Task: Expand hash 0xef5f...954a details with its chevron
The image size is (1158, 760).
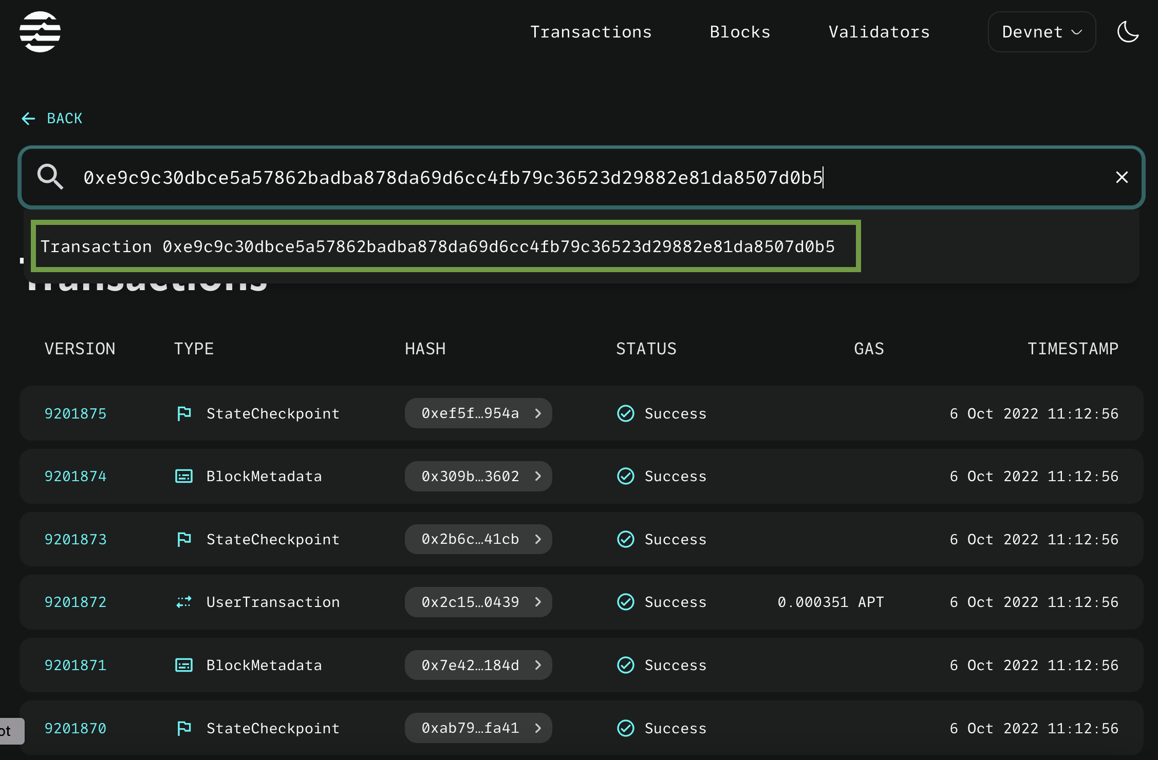Action: pyautogui.click(x=537, y=413)
